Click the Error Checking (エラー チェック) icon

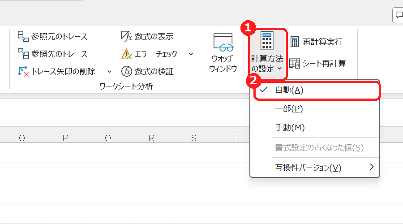click(x=126, y=54)
